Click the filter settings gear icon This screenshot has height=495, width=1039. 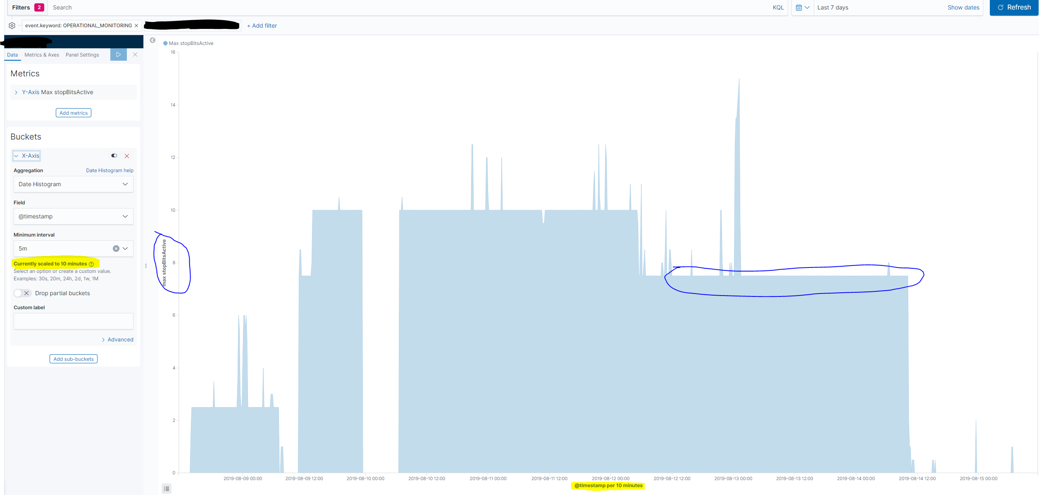[12, 26]
